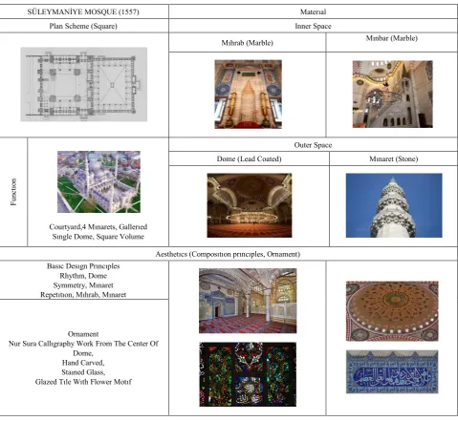Select the Minaret (Stone) label
Viewport: 458px width, 421px height.
click(394, 158)
